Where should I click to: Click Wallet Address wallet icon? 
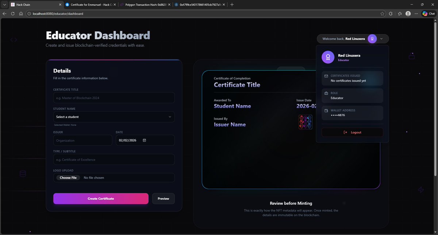pyautogui.click(x=326, y=110)
